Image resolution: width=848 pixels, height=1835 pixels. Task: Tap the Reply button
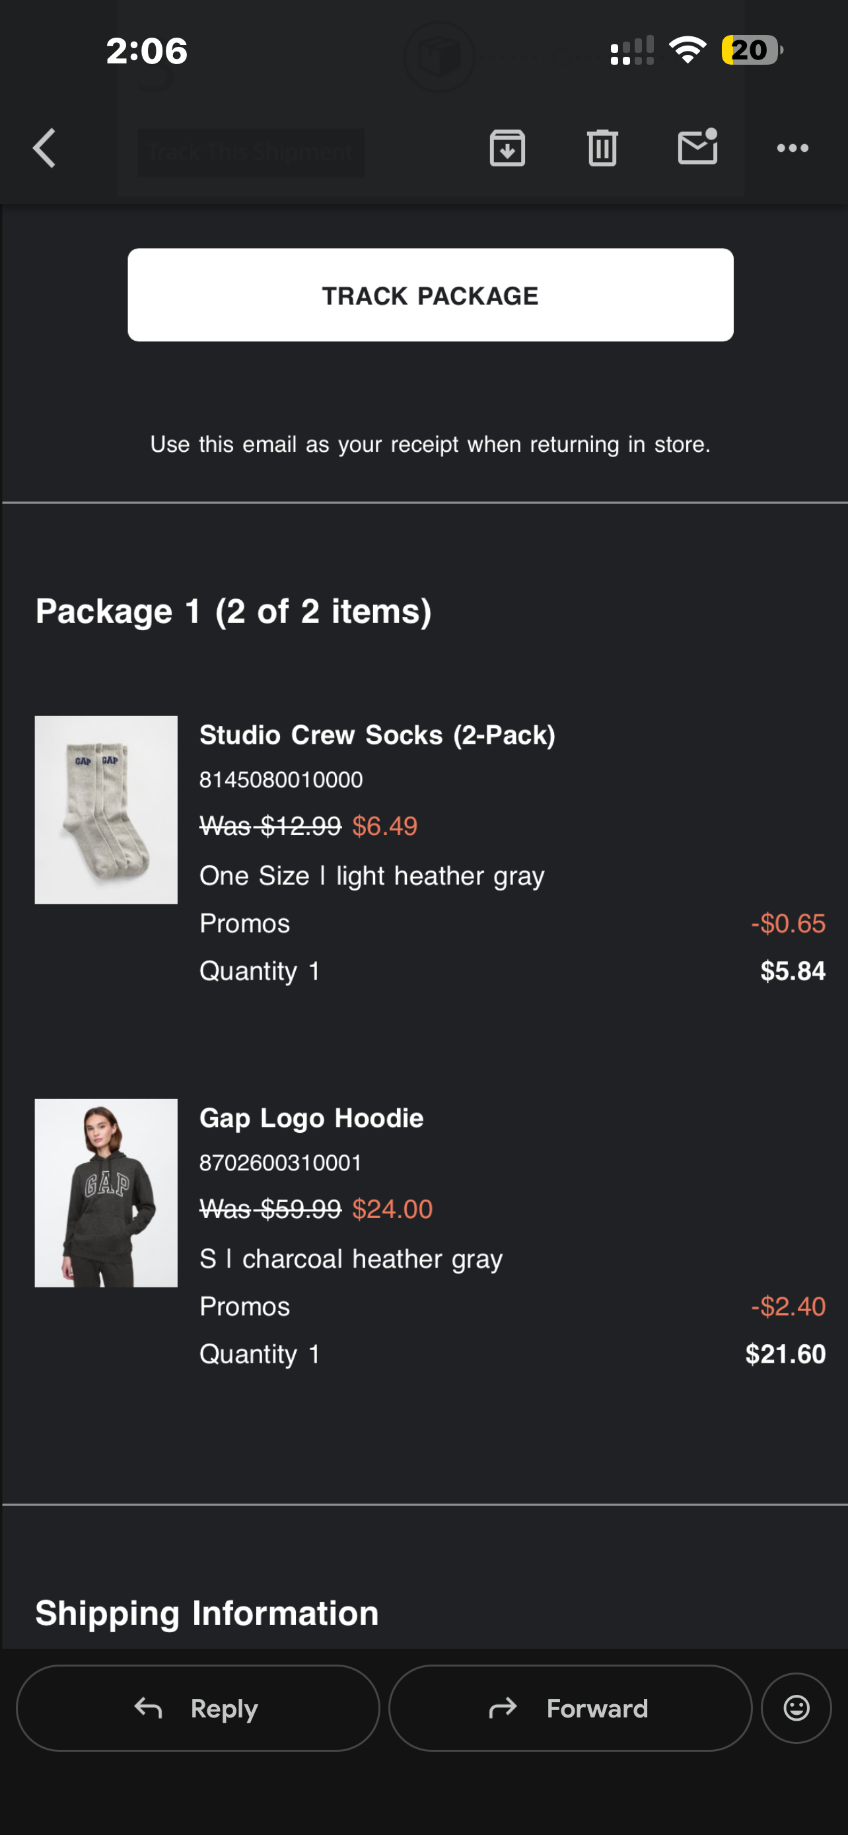click(198, 1708)
